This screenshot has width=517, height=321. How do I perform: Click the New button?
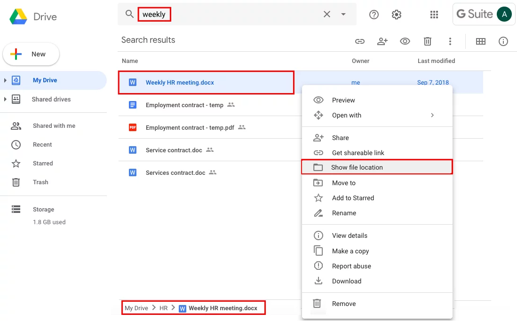tap(31, 54)
